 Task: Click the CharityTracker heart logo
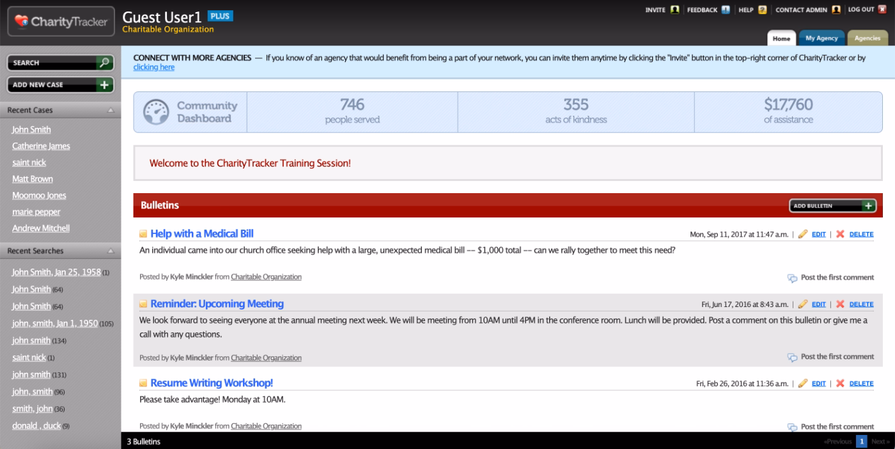[22, 22]
